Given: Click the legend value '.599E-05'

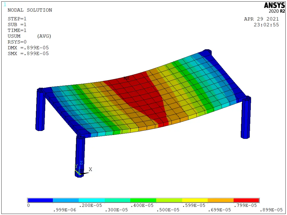Looking at the screenshot, I should click(x=194, y=205).
